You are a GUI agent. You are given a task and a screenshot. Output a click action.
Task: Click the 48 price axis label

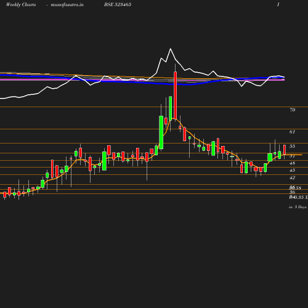tap(292, 163)
